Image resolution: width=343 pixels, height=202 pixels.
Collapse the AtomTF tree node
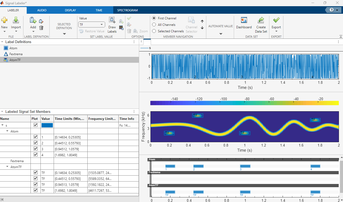pos(7,167)
